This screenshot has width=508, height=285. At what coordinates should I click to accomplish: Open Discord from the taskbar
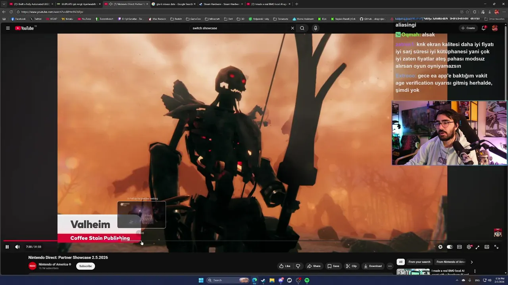281,280
